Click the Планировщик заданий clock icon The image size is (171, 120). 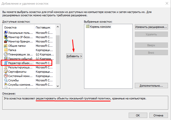(6, 54)
